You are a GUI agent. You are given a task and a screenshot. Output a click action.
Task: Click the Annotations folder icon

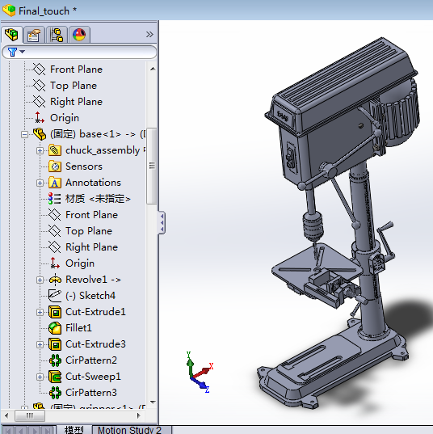click(55, 183)
